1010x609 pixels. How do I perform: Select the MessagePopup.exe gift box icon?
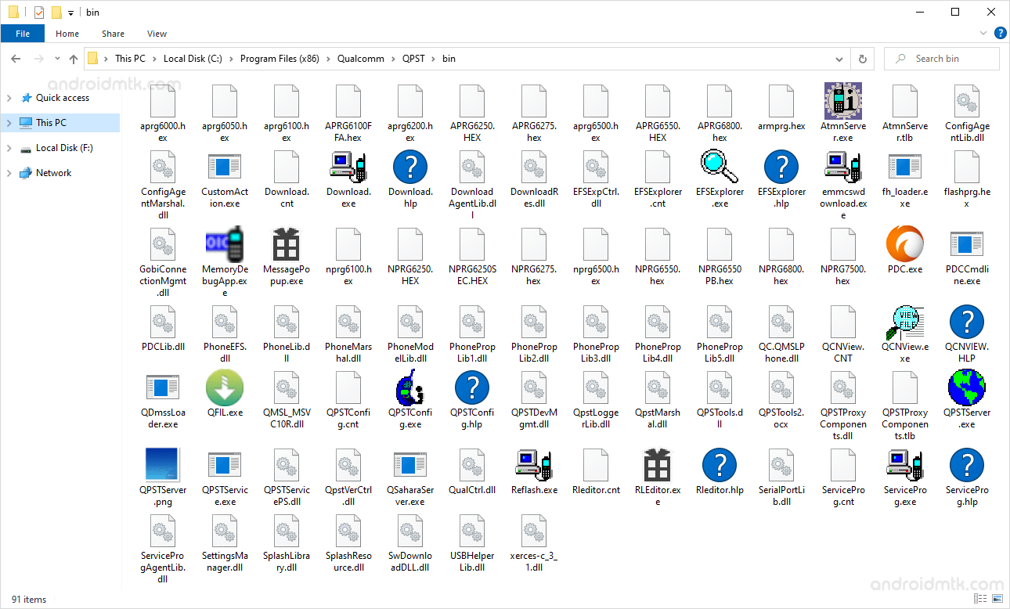[287, 245]
